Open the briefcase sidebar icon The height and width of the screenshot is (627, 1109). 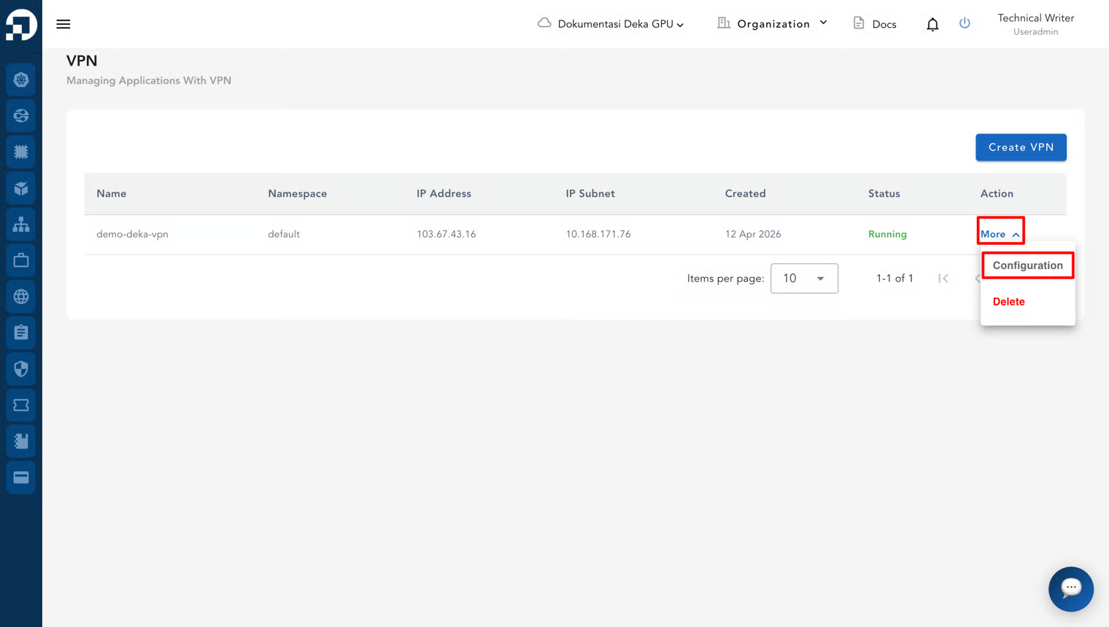tap(21, 260)
